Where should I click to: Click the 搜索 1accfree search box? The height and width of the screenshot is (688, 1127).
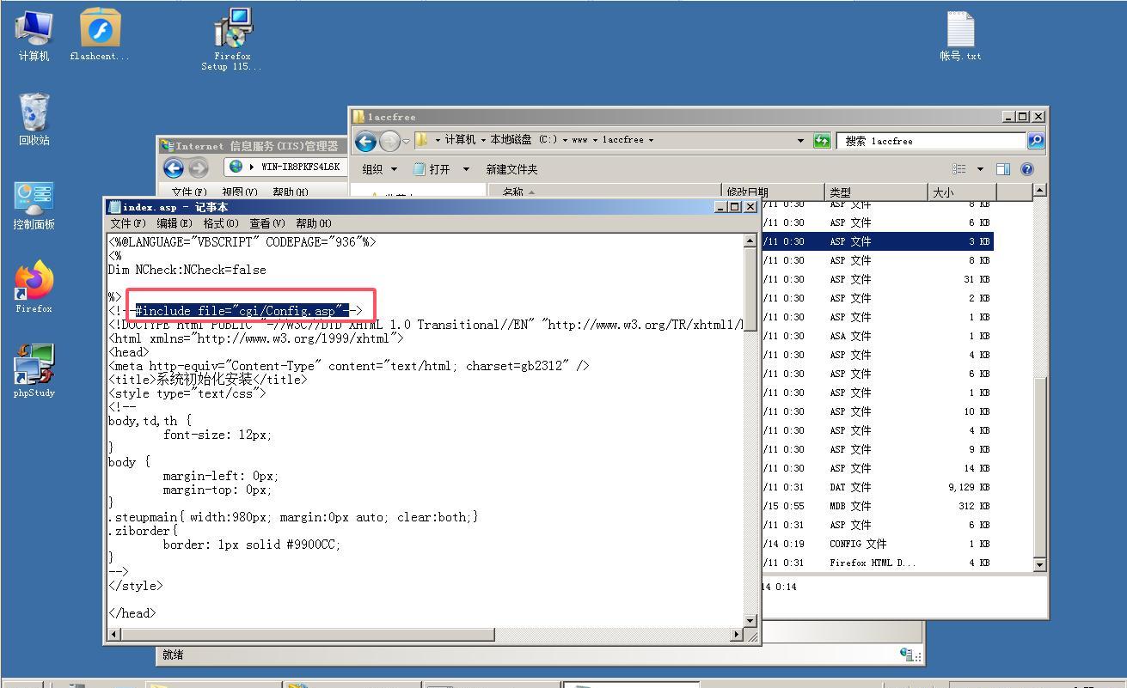tap(932, 140)
